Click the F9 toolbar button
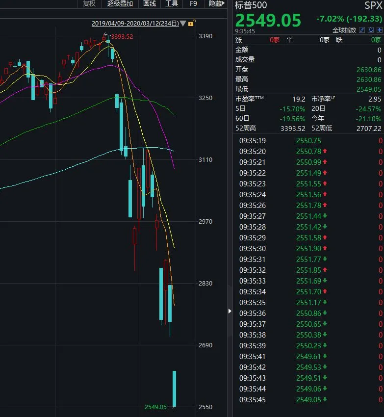The height and width of the screenshot is (417, 384). [193, 3]
